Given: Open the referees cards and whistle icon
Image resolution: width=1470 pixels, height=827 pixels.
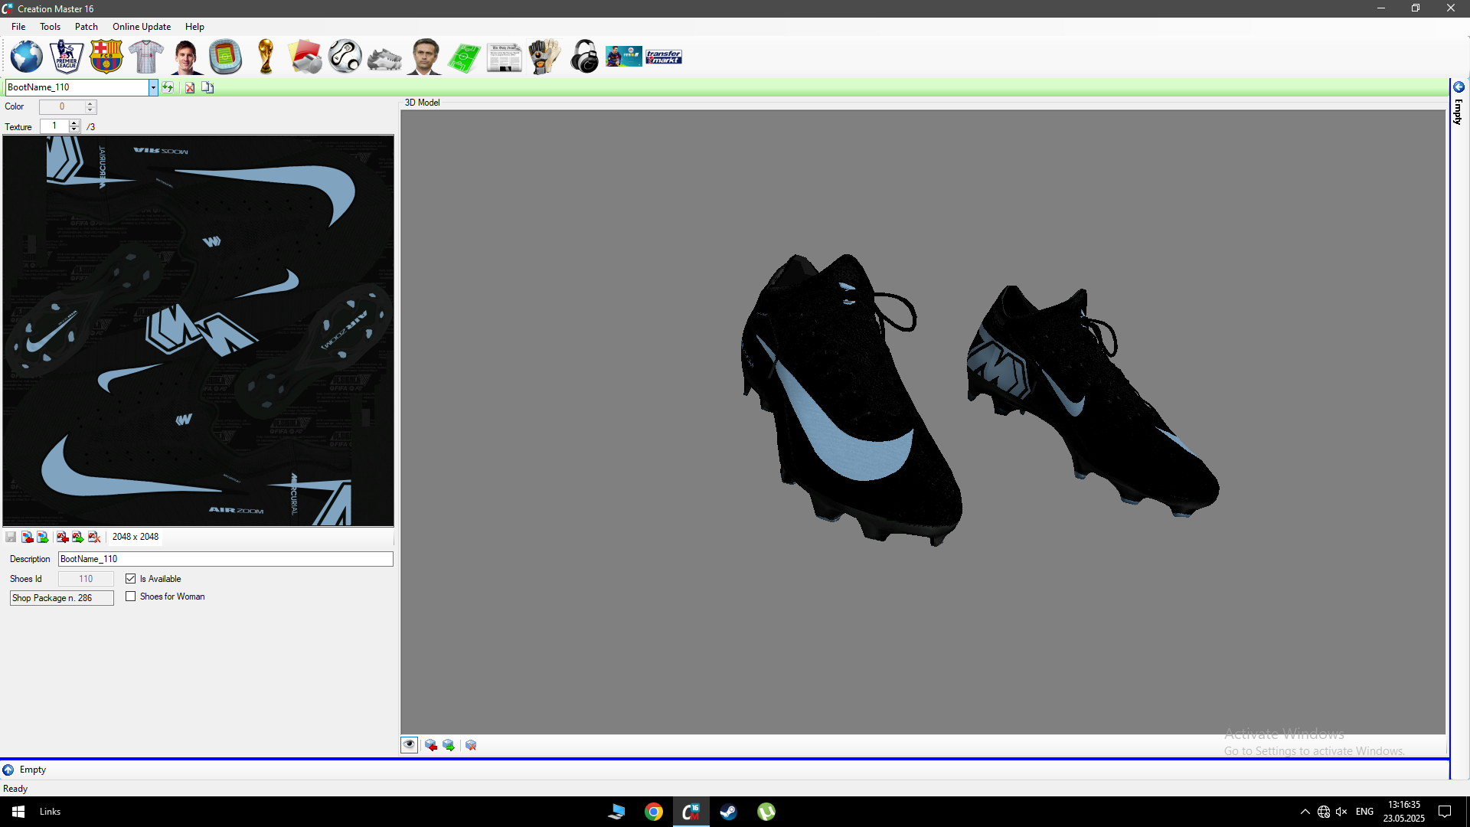Looking at the screenshot, I should tap(305, 57).
